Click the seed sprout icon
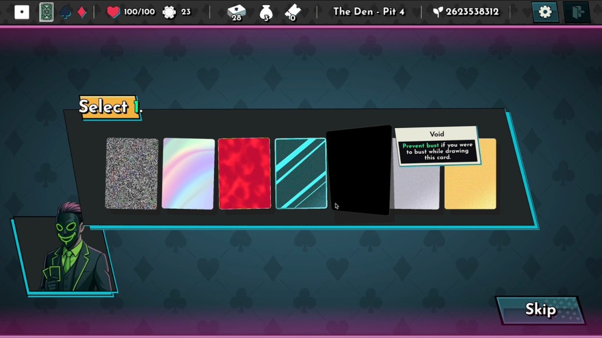Image resolution: width=602 pixels, height=338 pixels. (438, 12)
